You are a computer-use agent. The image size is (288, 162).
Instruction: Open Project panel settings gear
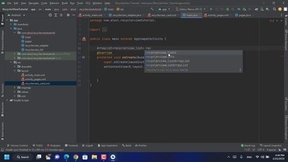(68, 15)
